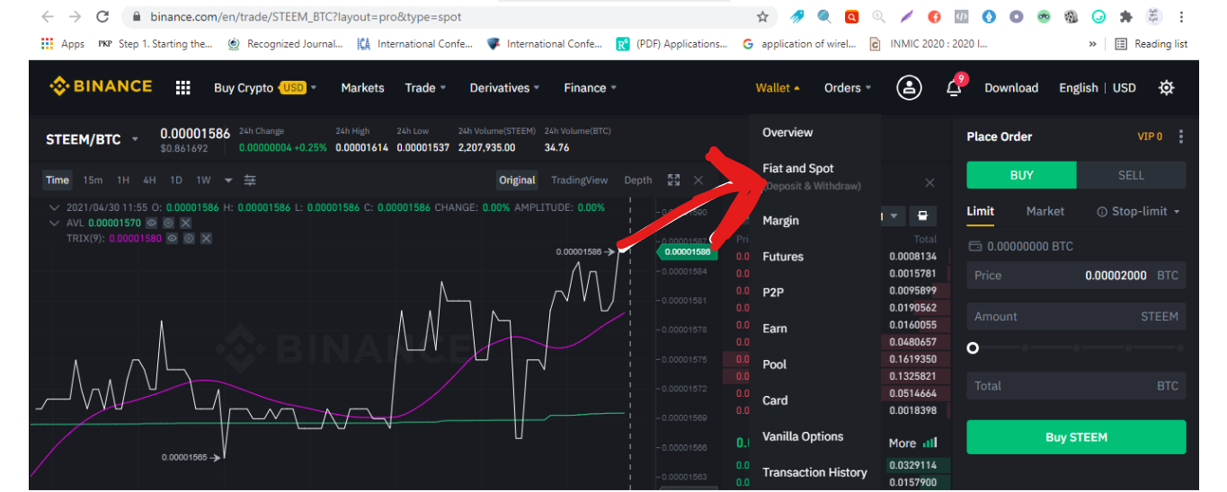Expand the chart to fullscreen

pos(673,180)
